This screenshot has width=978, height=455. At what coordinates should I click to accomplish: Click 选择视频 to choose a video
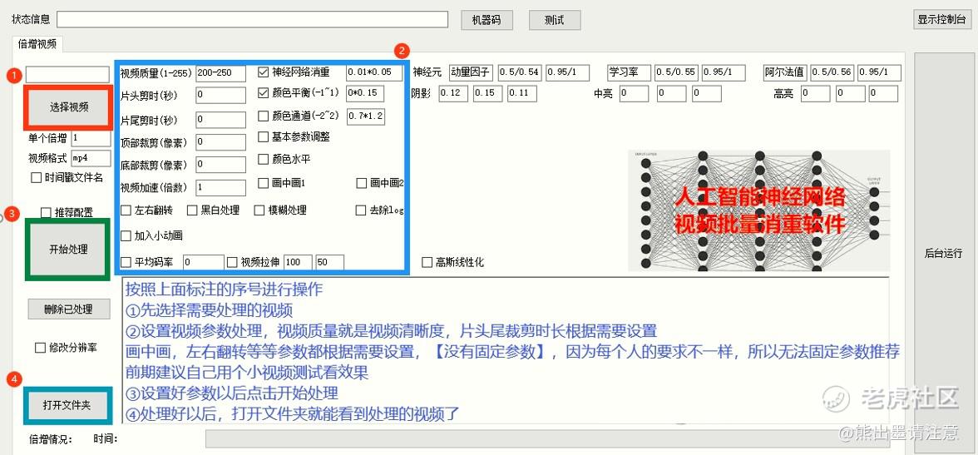coord(69,106)
